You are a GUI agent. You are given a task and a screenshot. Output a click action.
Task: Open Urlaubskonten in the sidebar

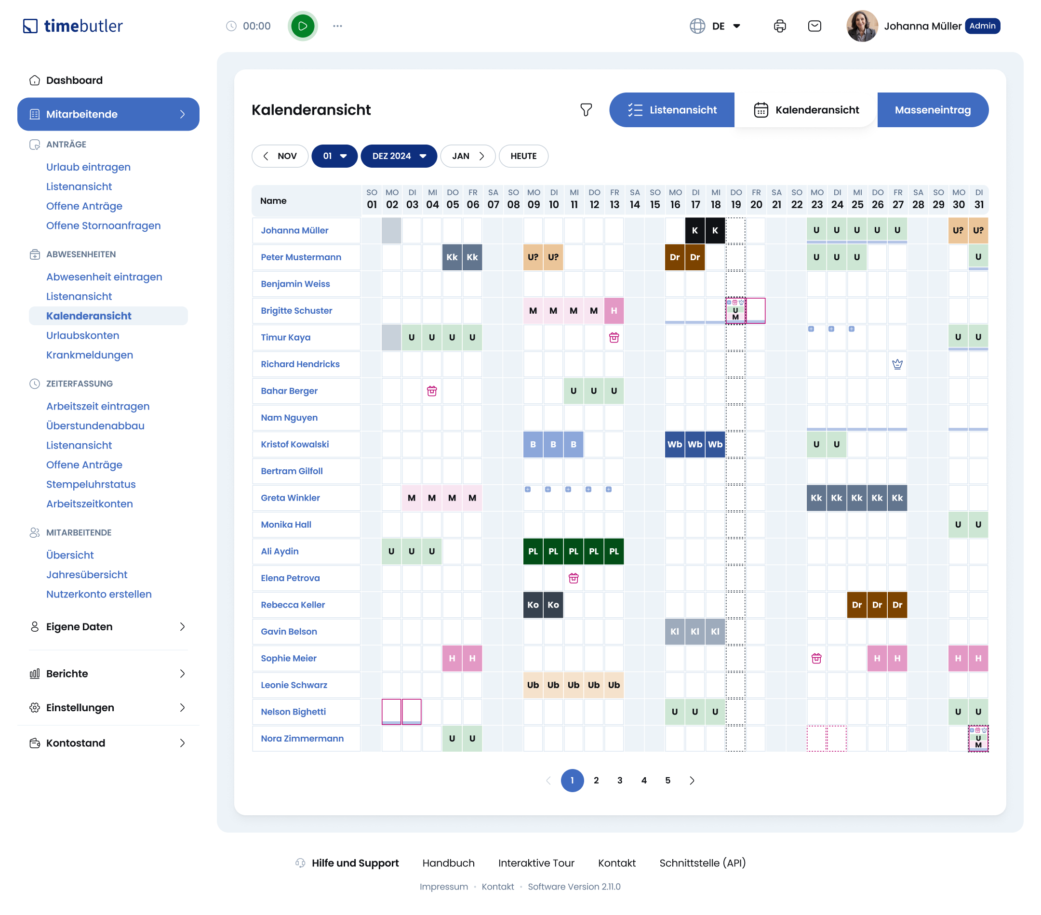(82, 335)
